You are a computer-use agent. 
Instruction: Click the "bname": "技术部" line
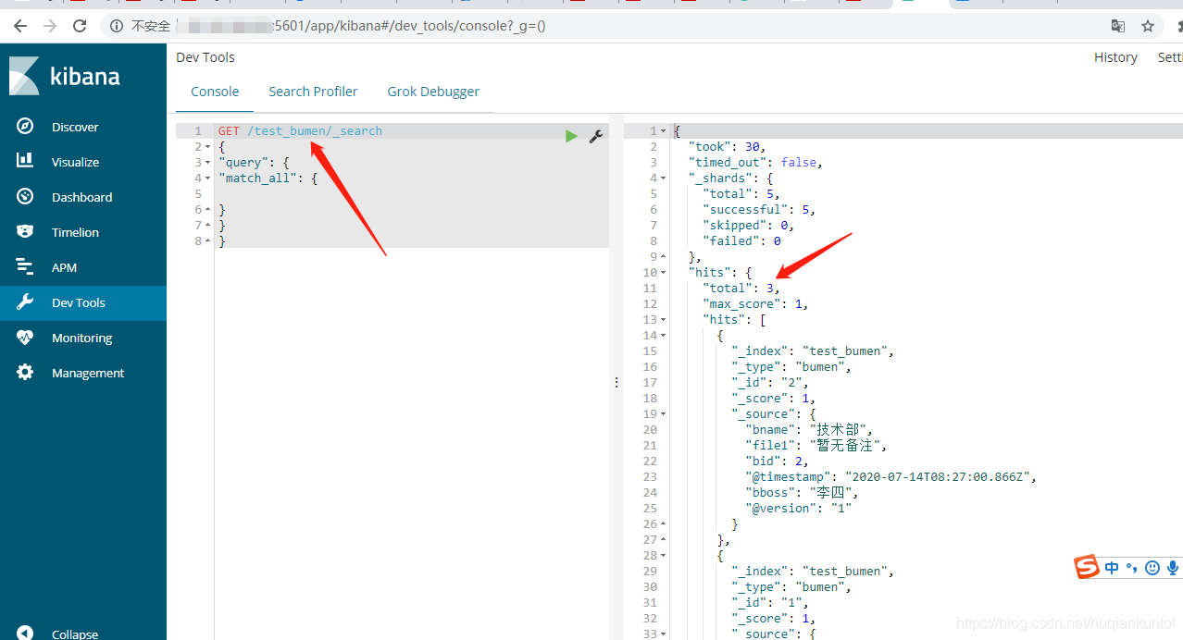(810, 430)
